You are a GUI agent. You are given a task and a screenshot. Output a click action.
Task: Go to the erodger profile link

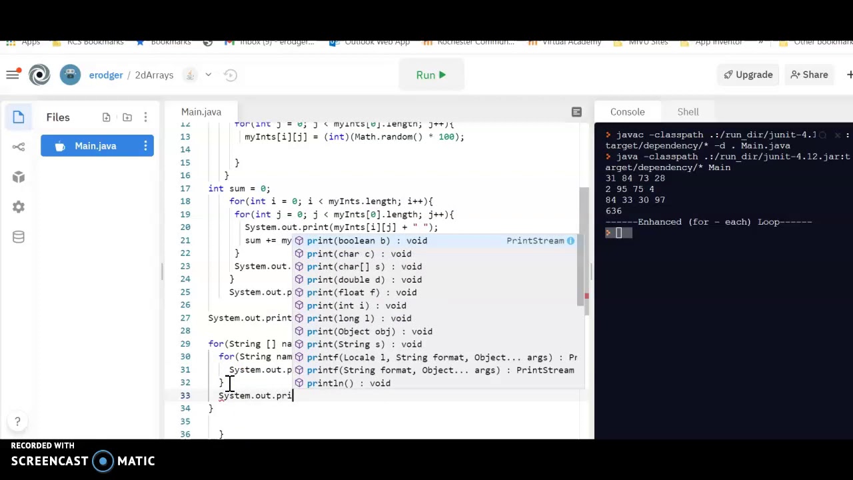tap(106, 75)
